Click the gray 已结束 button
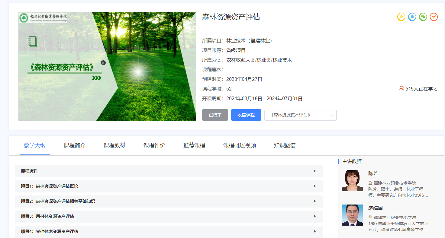The width and height of the screenshot is (445, 238). 215,115
